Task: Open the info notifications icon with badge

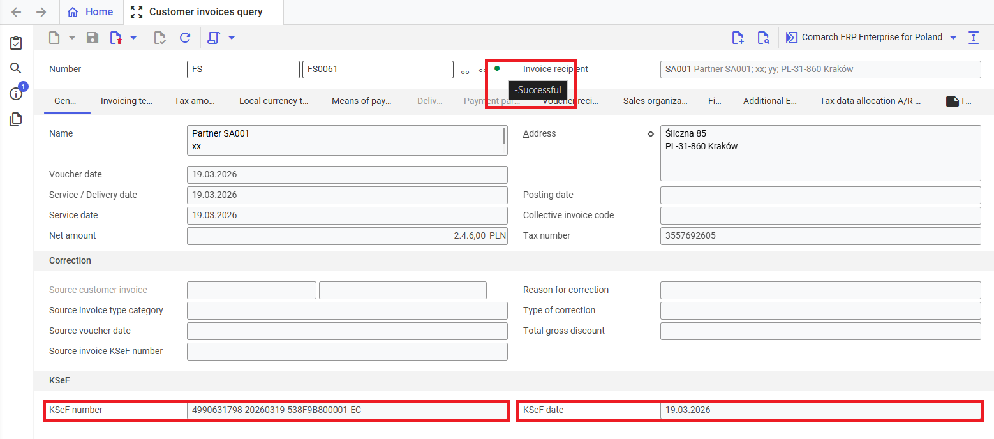Action: [x=16, y=94]
